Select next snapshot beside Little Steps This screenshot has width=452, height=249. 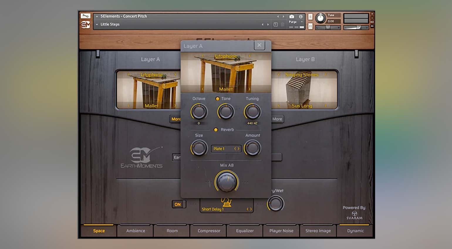click(268, 25)
